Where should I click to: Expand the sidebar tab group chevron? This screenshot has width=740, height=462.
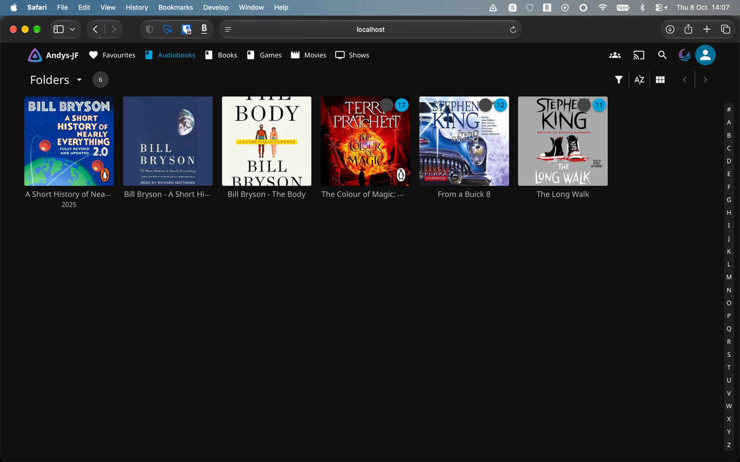tap(72, 30)
